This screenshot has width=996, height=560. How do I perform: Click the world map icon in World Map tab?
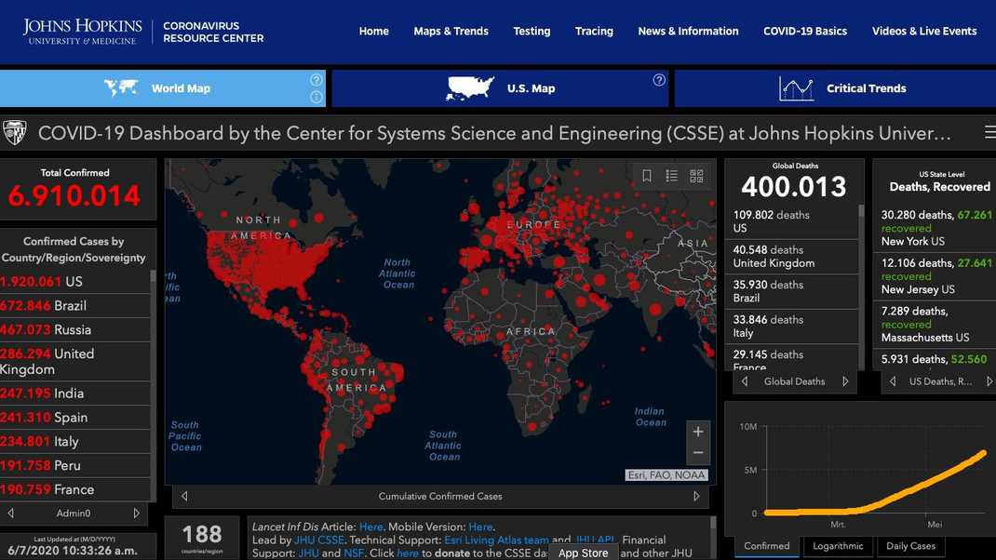tap(121, 87)
